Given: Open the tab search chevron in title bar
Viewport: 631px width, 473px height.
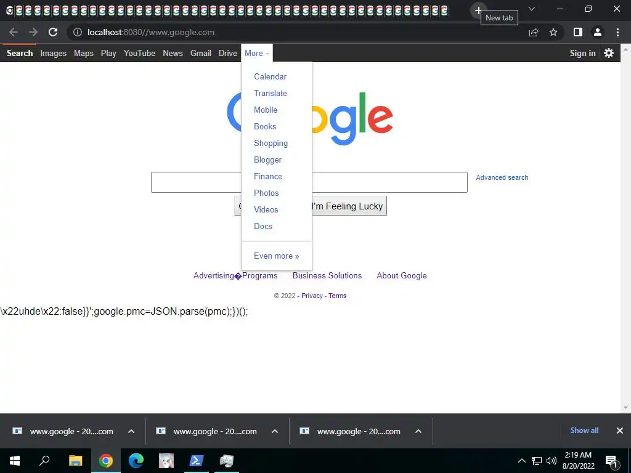Looking at the screenshot, I should tap(532, 9).
